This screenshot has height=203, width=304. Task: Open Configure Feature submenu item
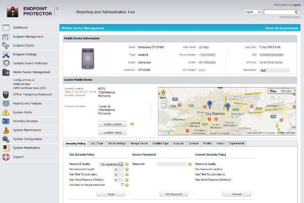(24, 80)
